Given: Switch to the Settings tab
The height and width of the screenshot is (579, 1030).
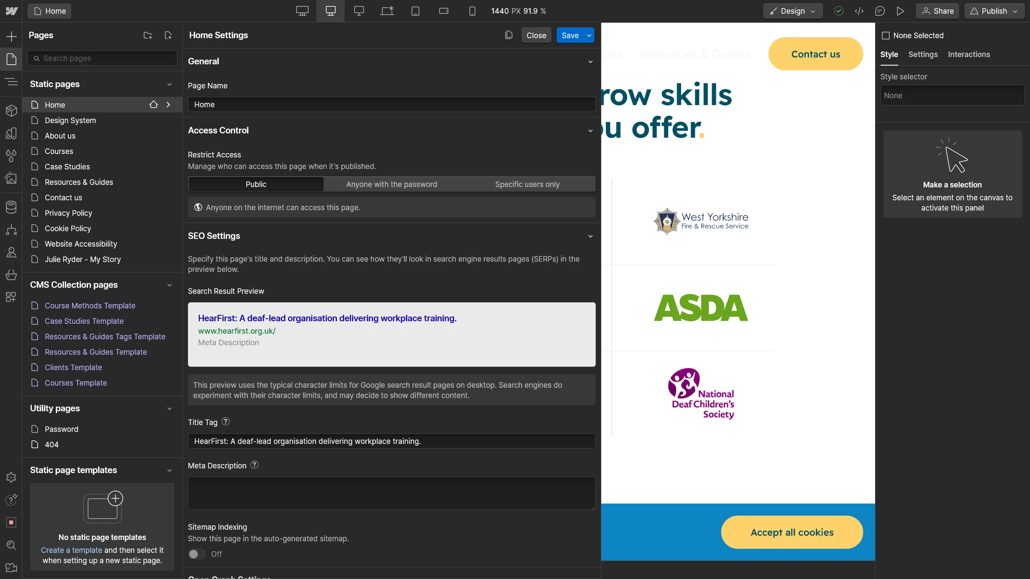Looking at the screenshot, I should (923, 54).
